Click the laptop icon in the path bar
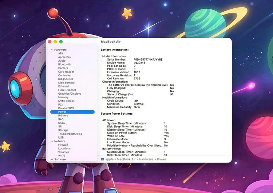 (102, 159)
